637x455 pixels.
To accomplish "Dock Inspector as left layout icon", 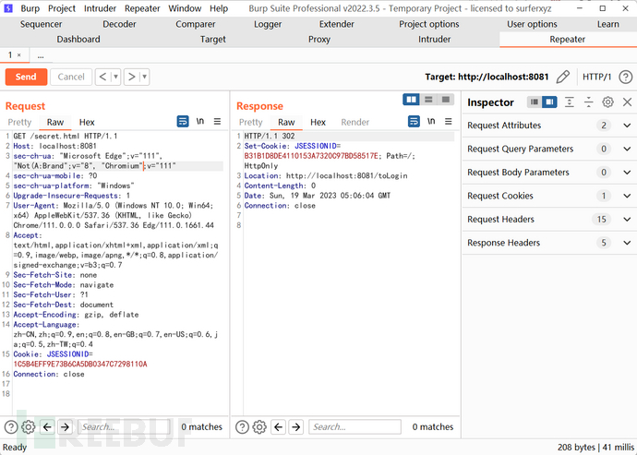I will click(x=535, y=102).
